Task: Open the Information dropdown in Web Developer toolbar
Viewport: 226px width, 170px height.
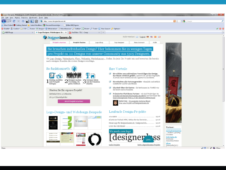Action: 51,29
